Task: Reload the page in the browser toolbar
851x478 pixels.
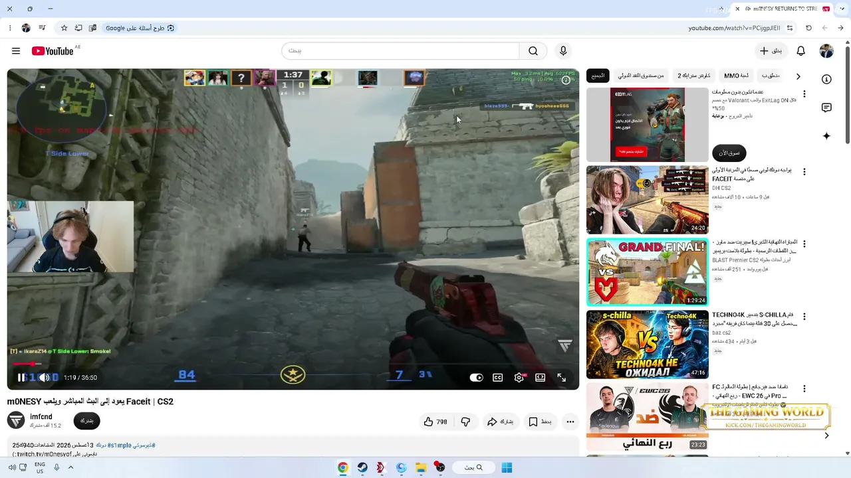Action: click(808, 28)
